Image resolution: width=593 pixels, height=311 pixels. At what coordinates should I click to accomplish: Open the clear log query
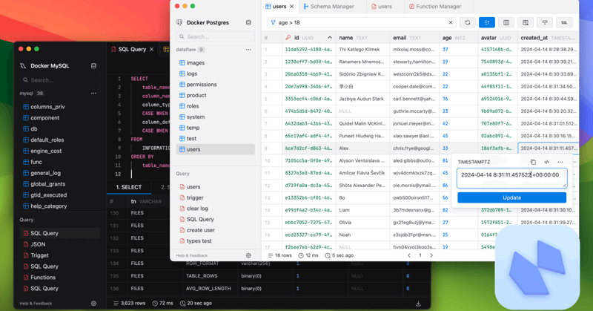[x=215, y=209]
